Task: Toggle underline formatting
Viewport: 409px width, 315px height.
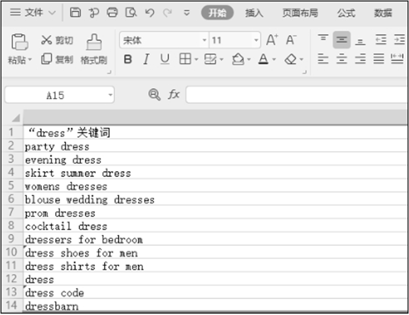Action: 164,59
